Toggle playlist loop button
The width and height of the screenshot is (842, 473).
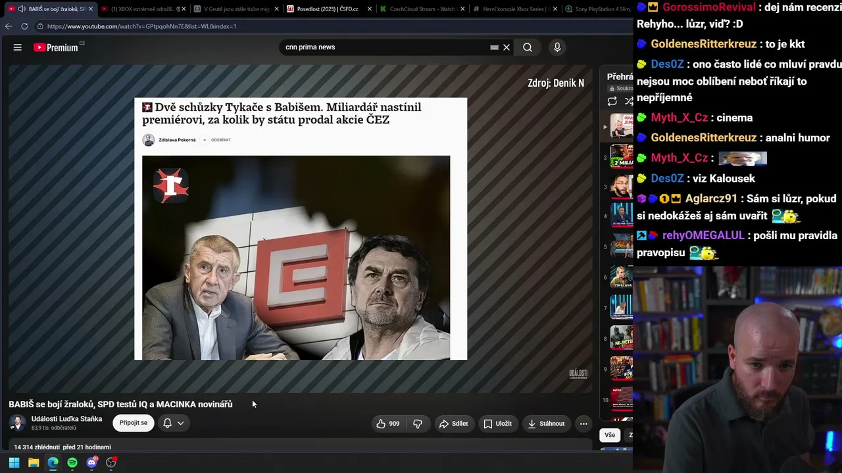(x=612, y=101)
